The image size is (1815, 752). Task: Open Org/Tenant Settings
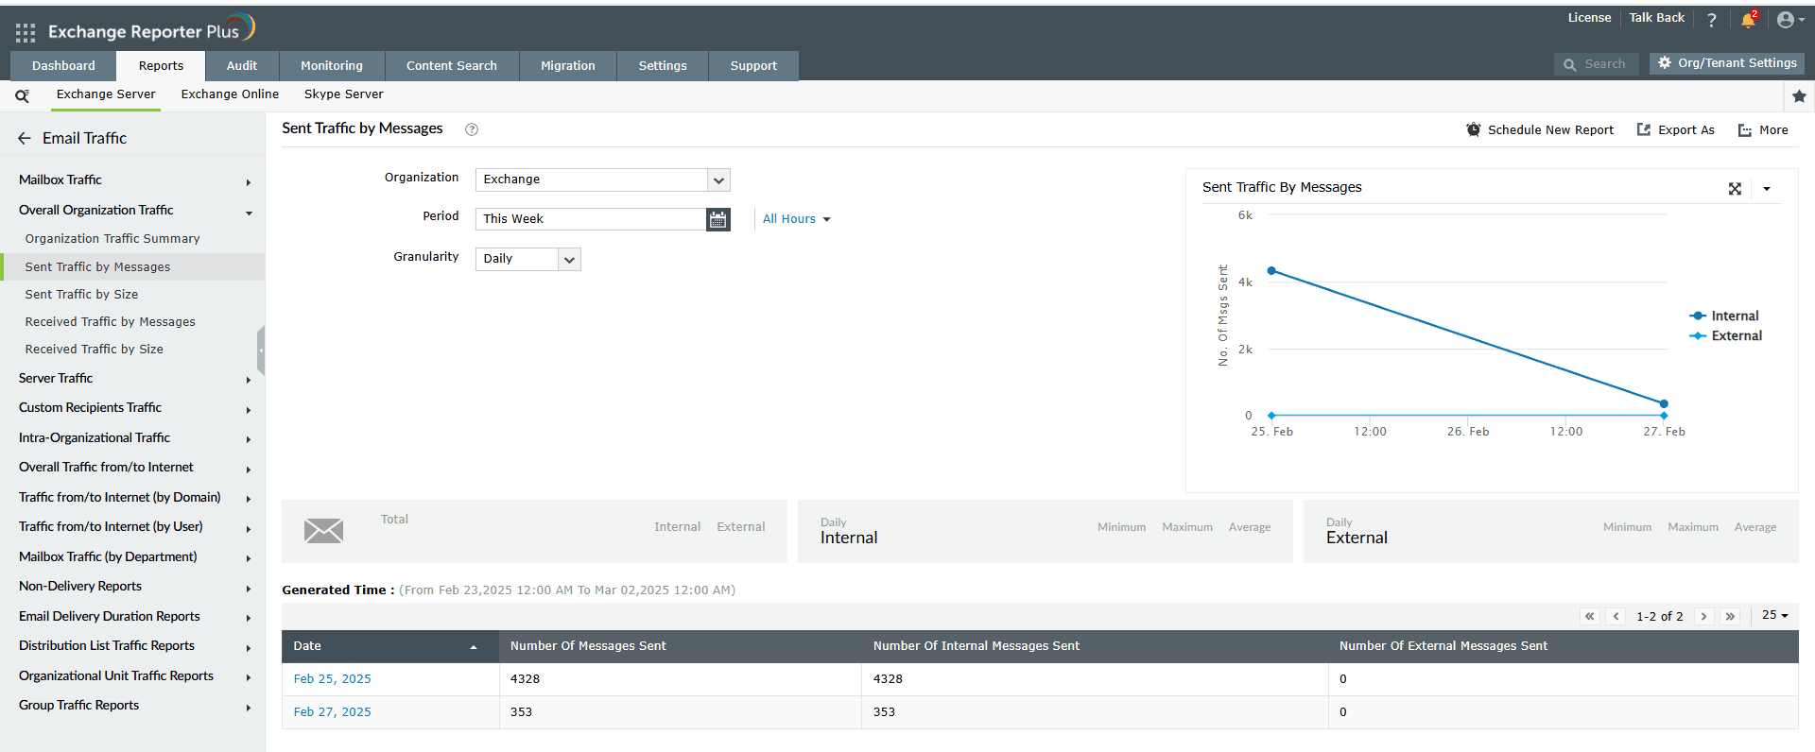tap(1727, 63)
